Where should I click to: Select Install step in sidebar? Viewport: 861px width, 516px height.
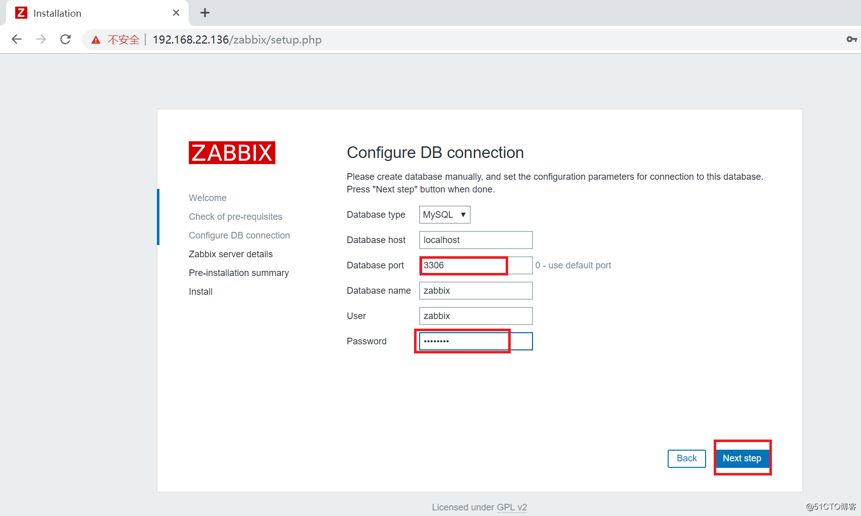200,292
